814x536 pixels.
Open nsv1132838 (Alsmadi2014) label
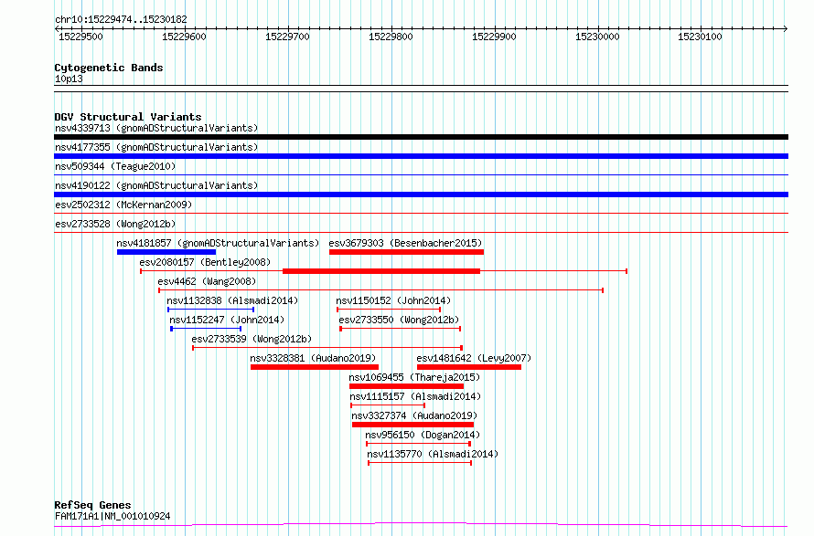[x=232, y=300]
